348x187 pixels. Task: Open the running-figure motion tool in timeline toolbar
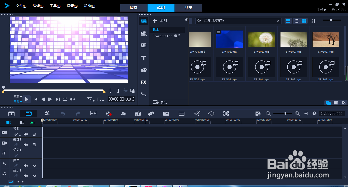coord(197,114)
